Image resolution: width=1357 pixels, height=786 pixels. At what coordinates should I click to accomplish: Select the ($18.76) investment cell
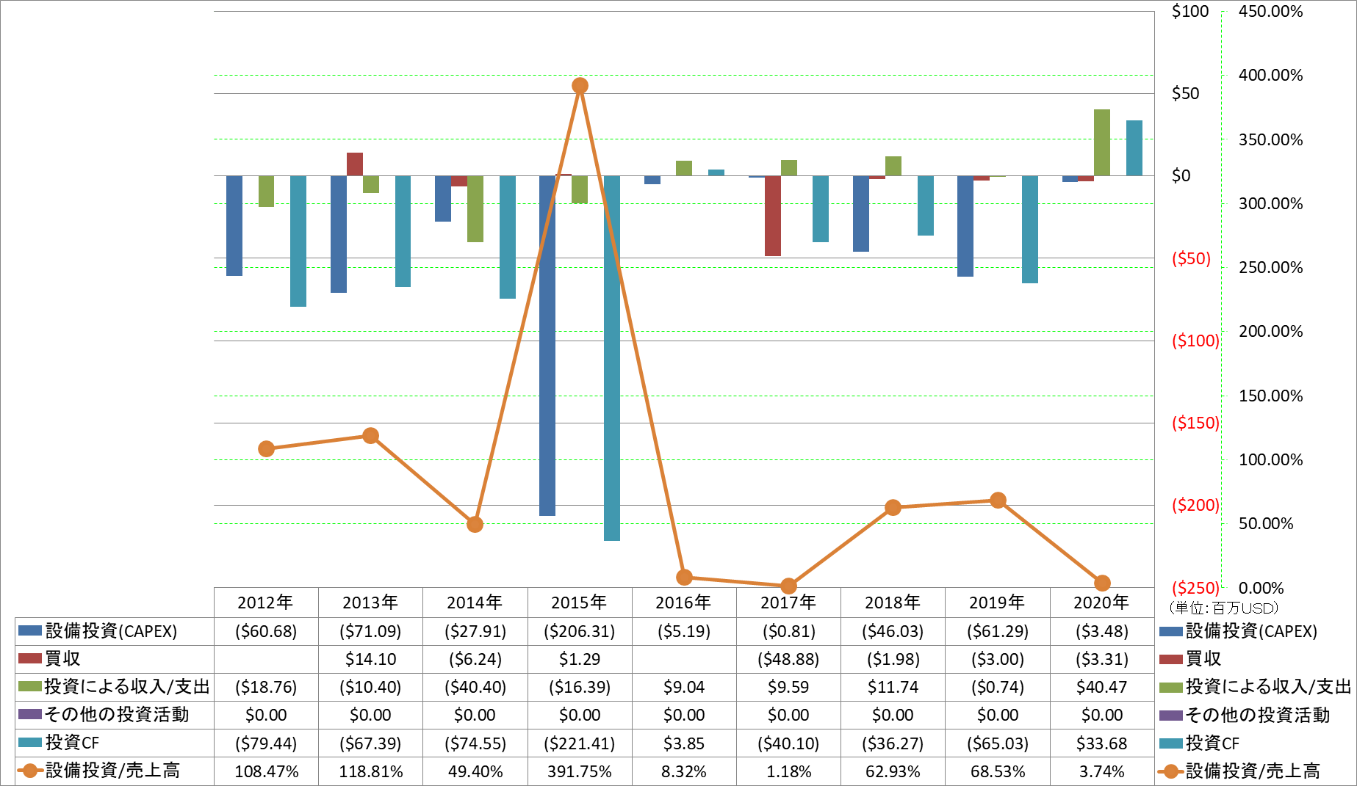pyautogui.click(x=266, y=687)
